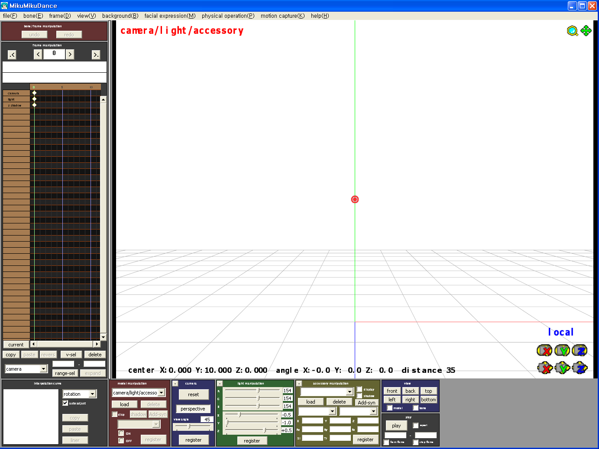Image resolution: width=599 pixels, height=449 pixels.
Task: Click the Z-axis rotation icon
Action: (580, 350)
